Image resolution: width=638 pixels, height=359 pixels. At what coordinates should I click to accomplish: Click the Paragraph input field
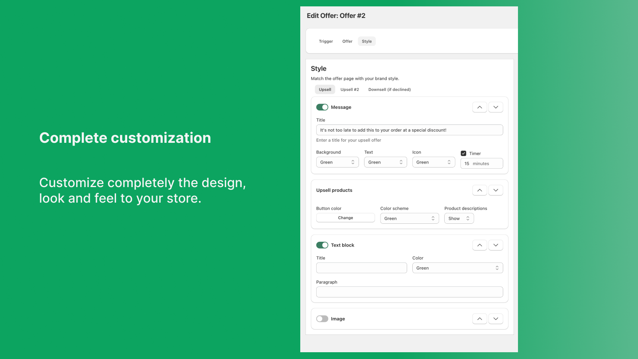pyautogui.click(x=409, y=292)
